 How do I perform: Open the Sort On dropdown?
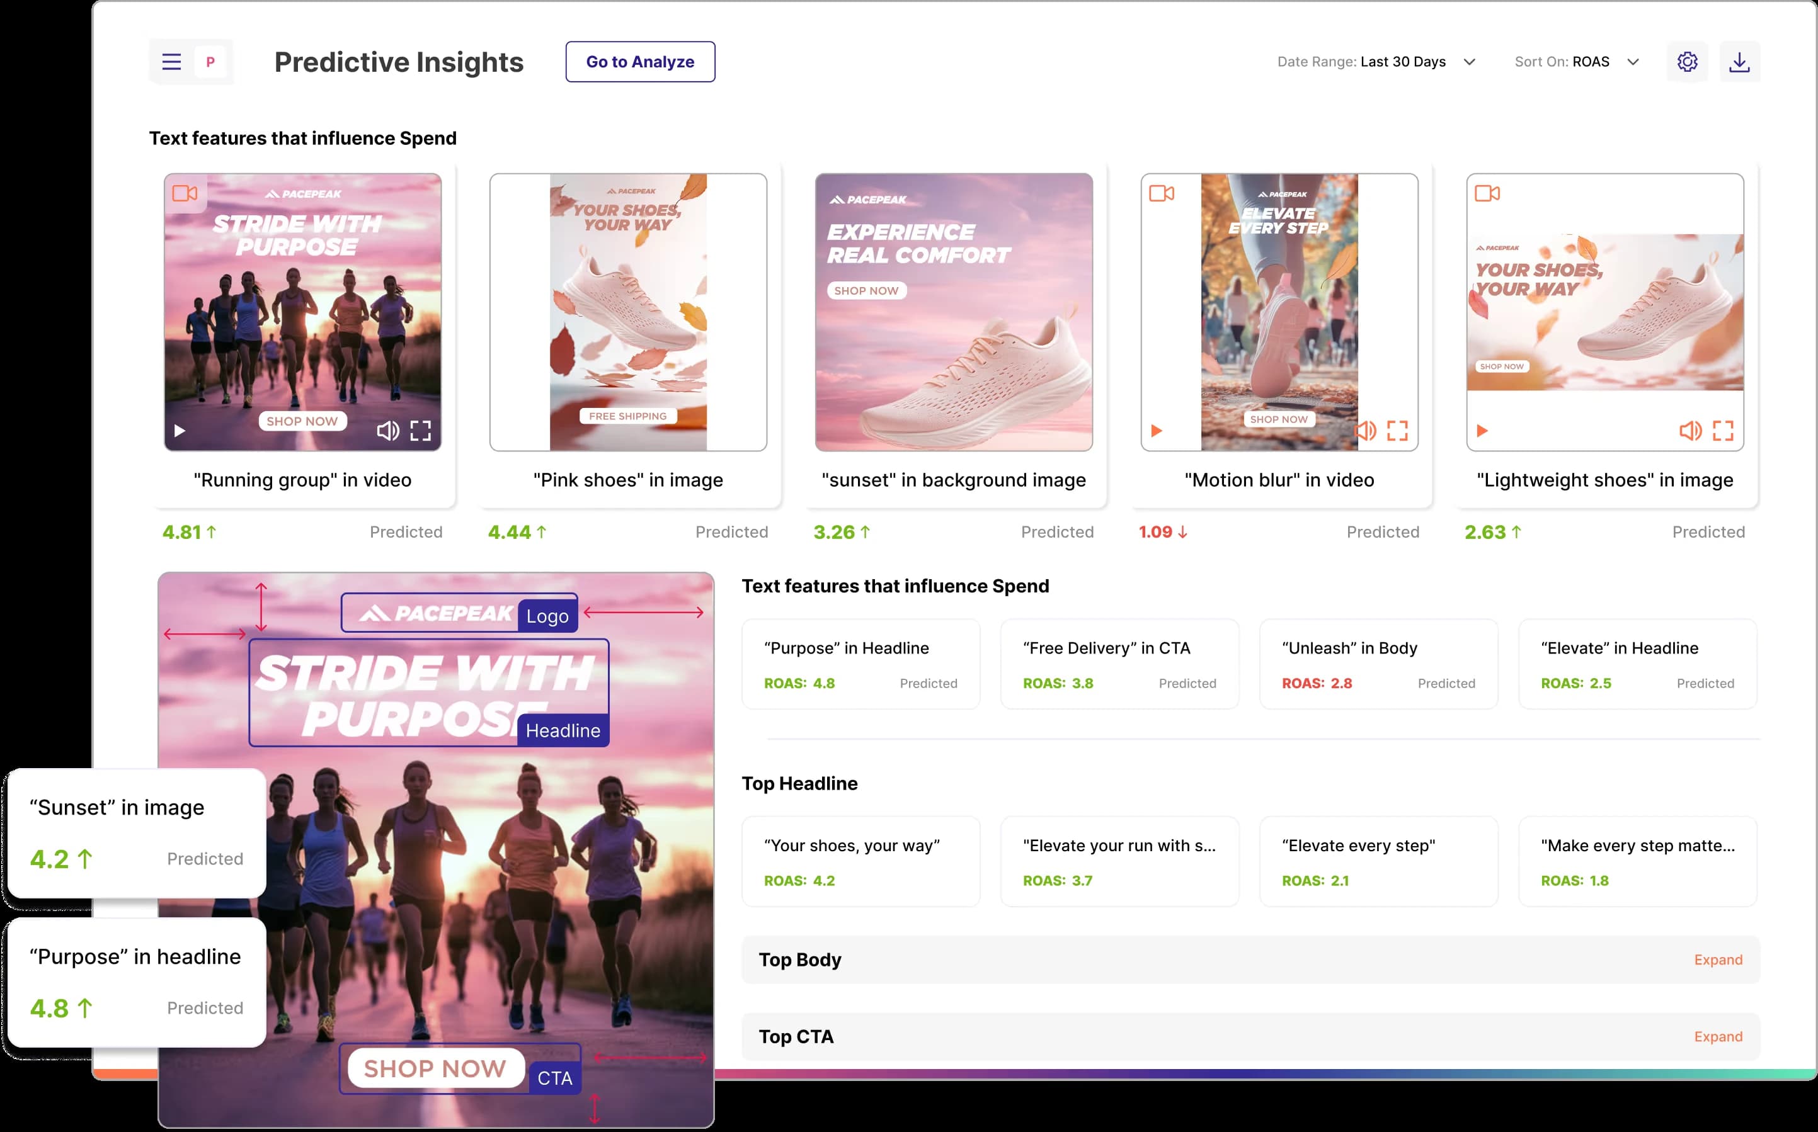click(x=1633, y=62)
